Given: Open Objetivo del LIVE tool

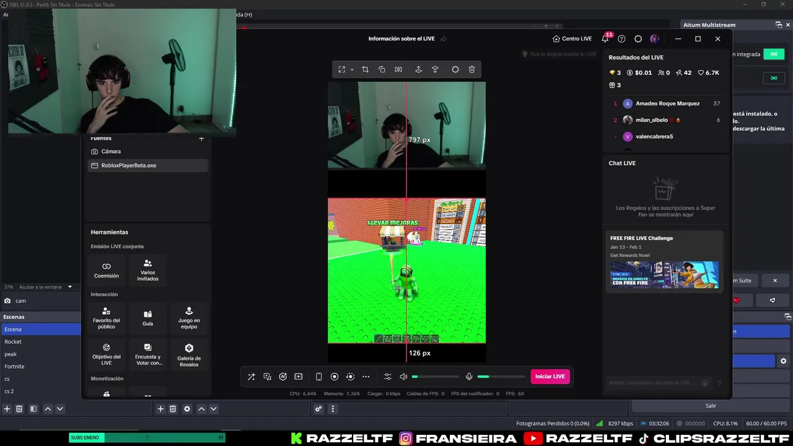Looking at the screenshot, I should 107,354.
